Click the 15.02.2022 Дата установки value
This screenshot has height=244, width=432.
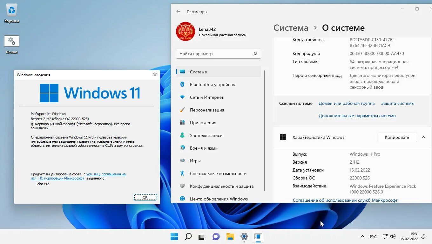click(x=360, y=170)
